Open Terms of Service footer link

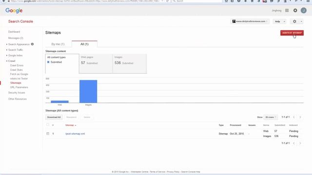pyautogui.click(x=157, y=172)
